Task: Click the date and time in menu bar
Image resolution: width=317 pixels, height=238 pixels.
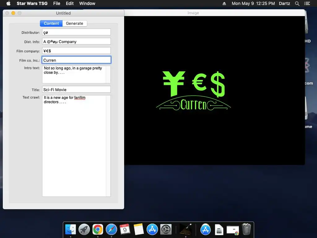Action: pyautogui.click(x=253, y=3)
